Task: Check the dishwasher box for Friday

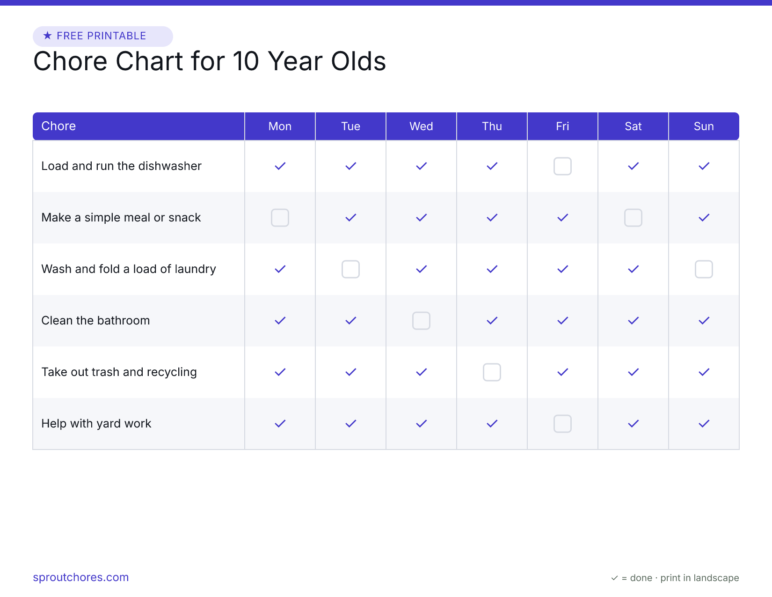Action: [562, 166]
